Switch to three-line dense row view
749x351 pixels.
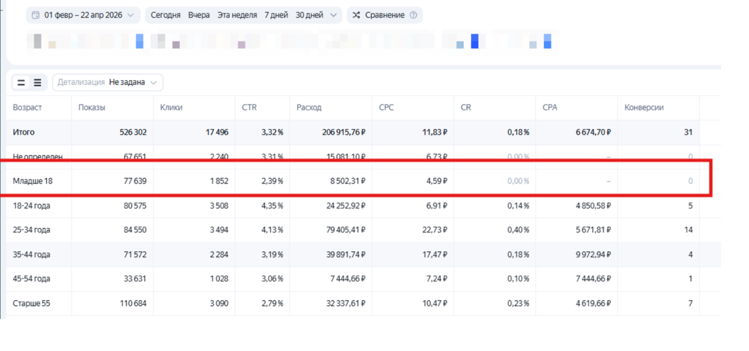(37, 83)
